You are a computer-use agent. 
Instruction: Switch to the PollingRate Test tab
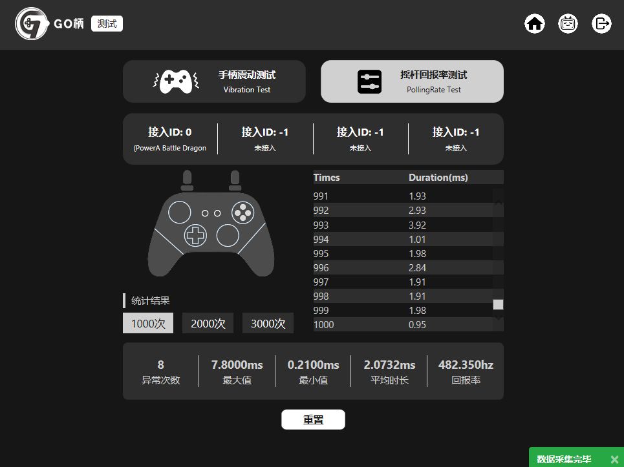click(x=412, y=81)
